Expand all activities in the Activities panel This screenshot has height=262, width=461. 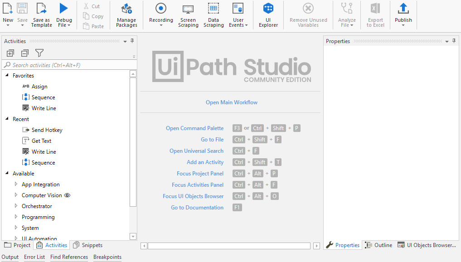click(10, 53)
